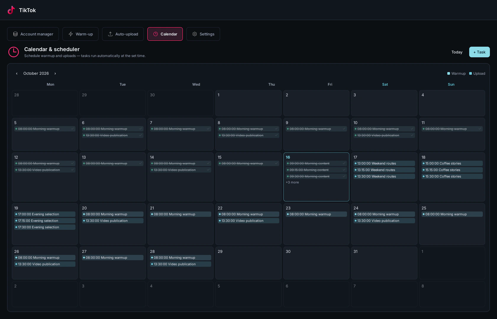Open 09:30:00 Morning content task
Image resolution: width=497 pixels, height=319 pixels.
[316, 176]
